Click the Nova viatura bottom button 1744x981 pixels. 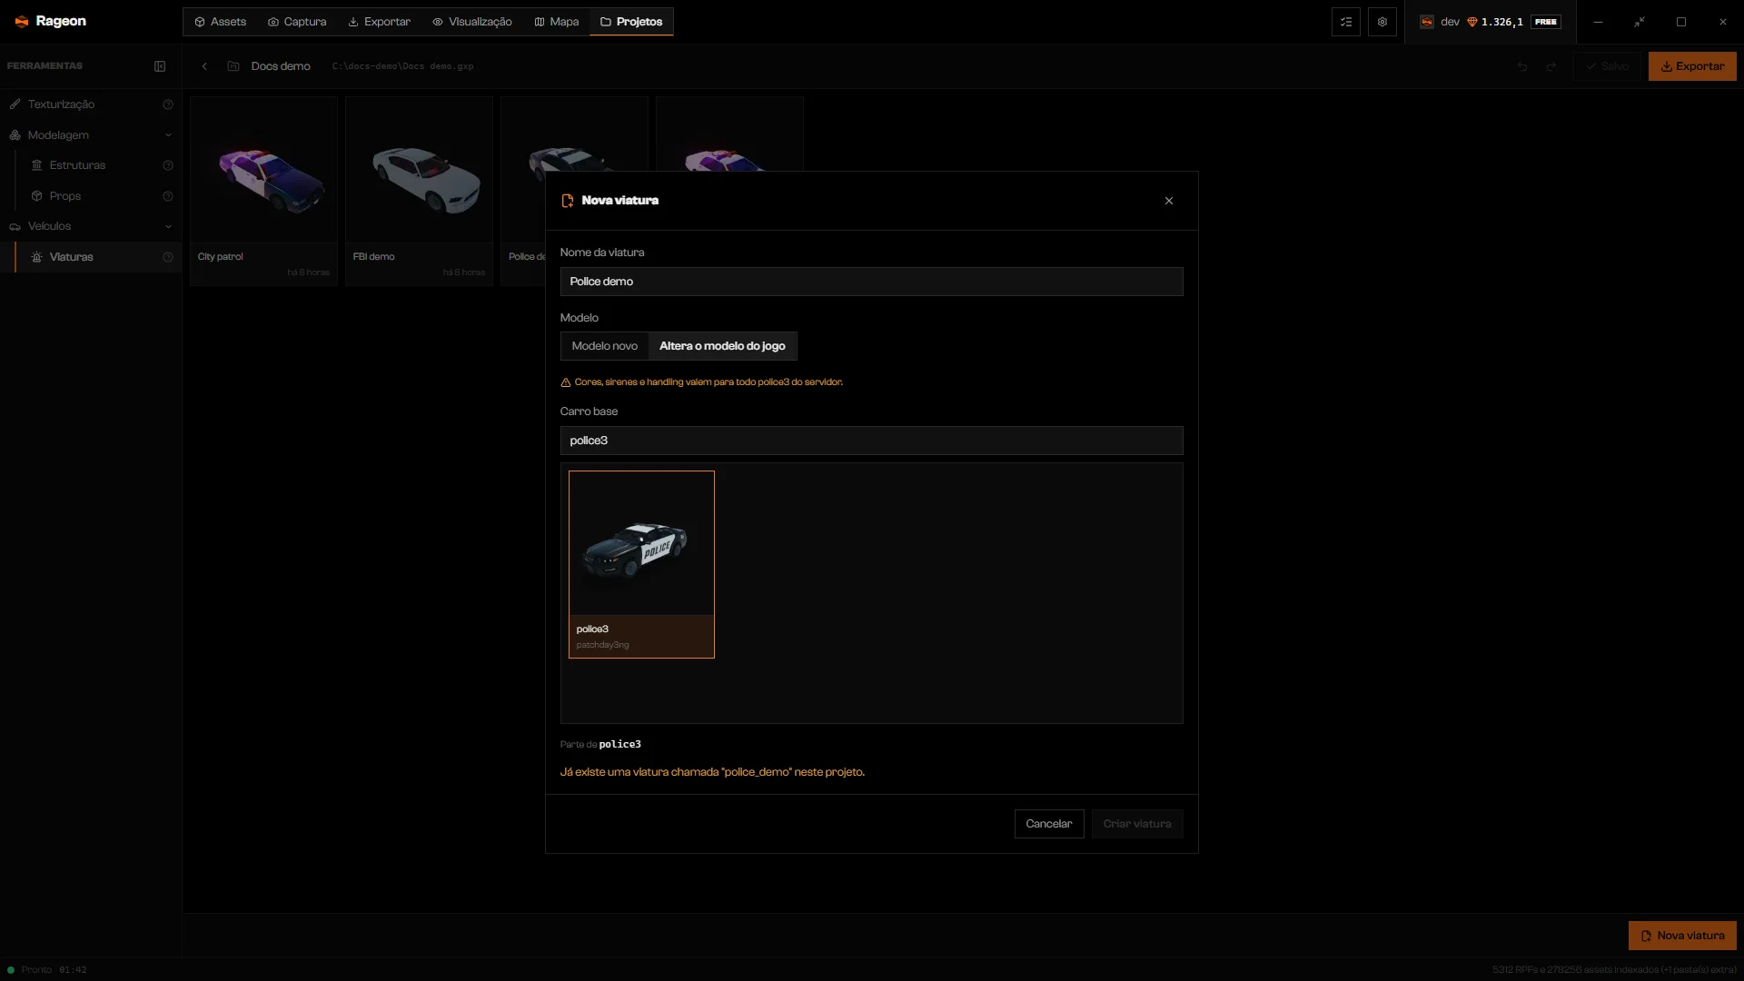tap(1682, 936)
